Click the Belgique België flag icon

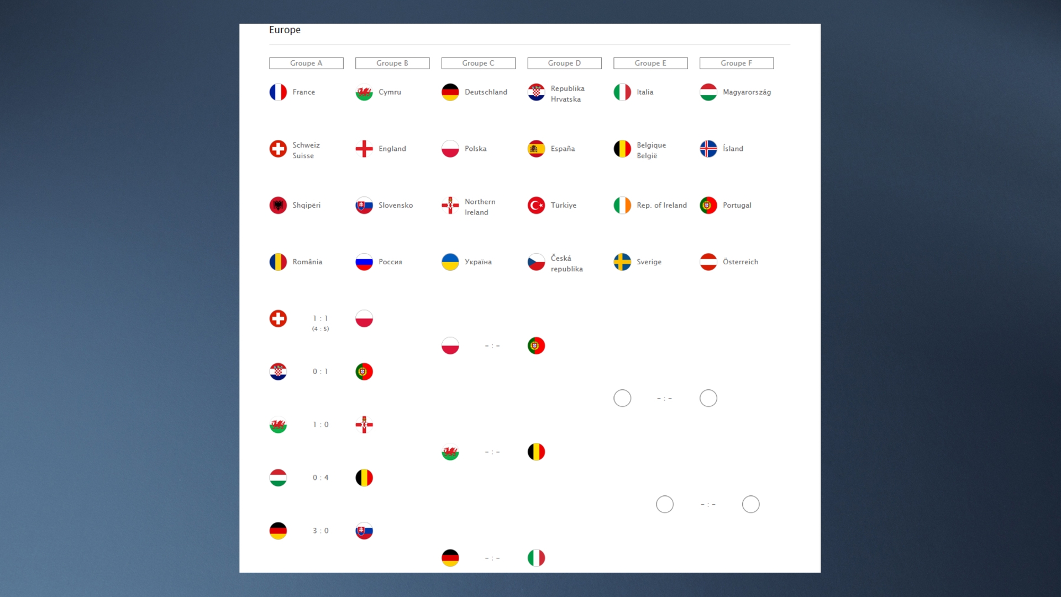[622, 148]
